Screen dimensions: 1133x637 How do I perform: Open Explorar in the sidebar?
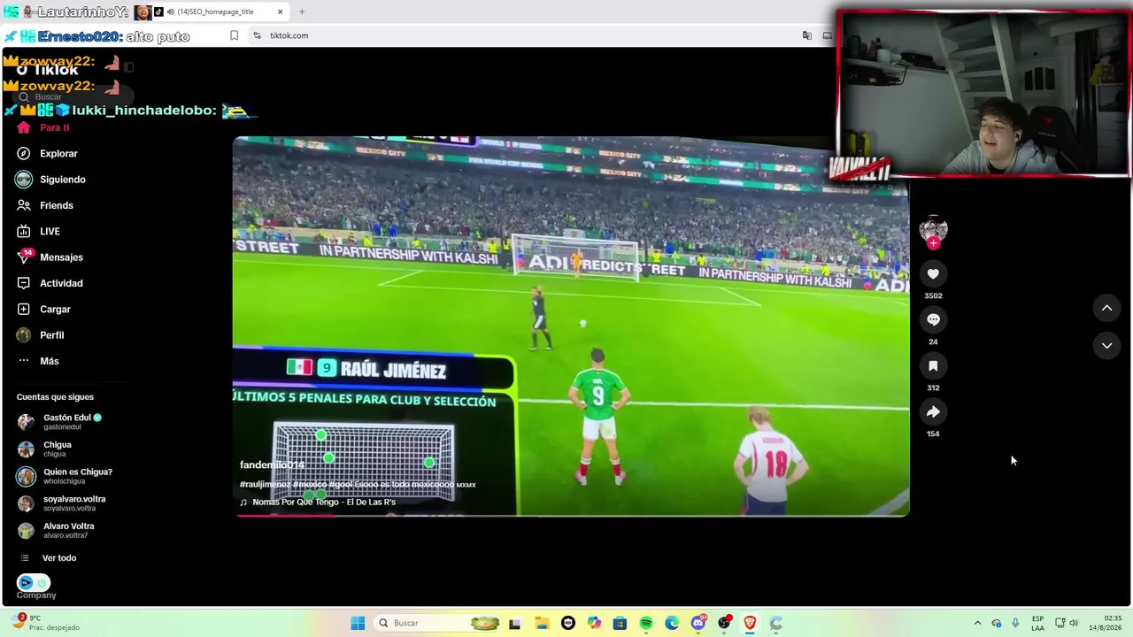[47, 153]
